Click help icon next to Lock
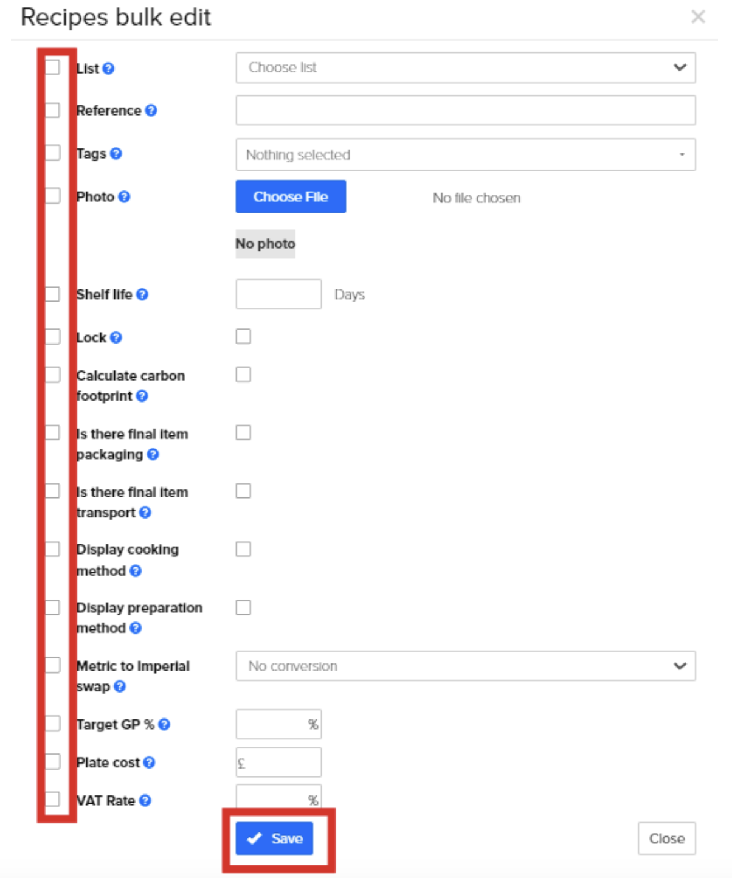Image resolution: width=732 pixels, height=878 pixels. pyautogui.click(x=116, y=337)
